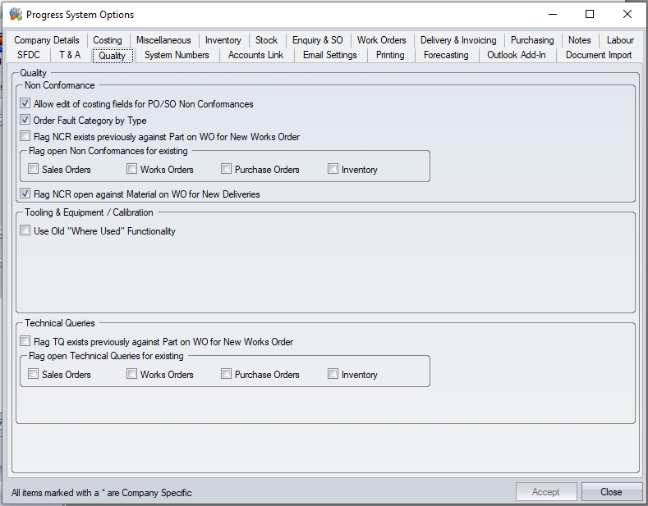Switch to the Costing tab
The image size is (648, 506).
(x=107, y=40)
